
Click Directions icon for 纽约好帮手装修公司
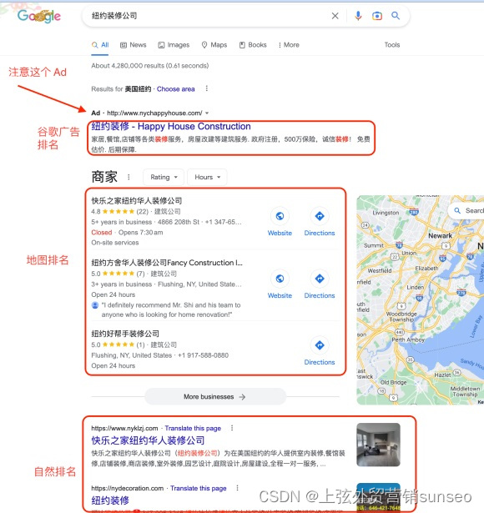[320, 345]
